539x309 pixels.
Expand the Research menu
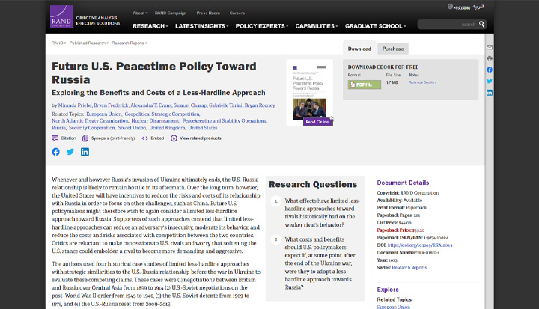tap(150, 26)
